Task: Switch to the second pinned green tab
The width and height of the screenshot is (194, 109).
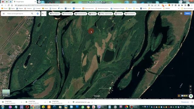Action: pyautogui.click(x=7, y=2)
